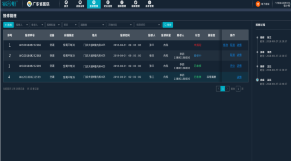
Task: Select the highlighted 报修管理 nav icon
Action: [94, 2]
